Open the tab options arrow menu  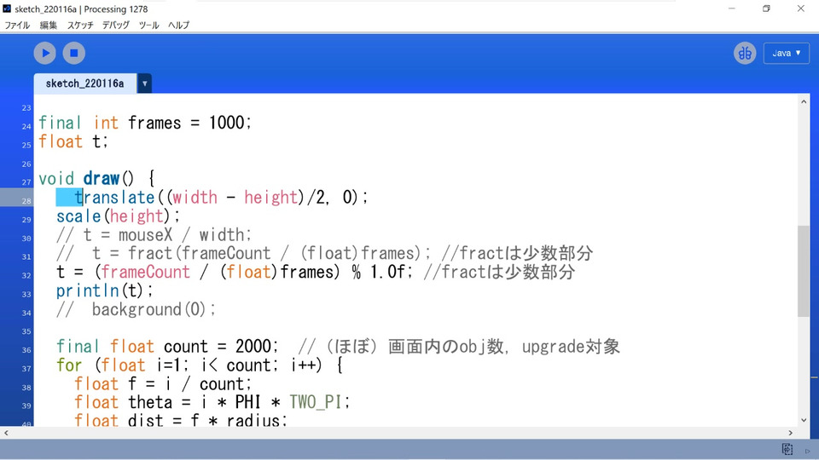(145, 83)
